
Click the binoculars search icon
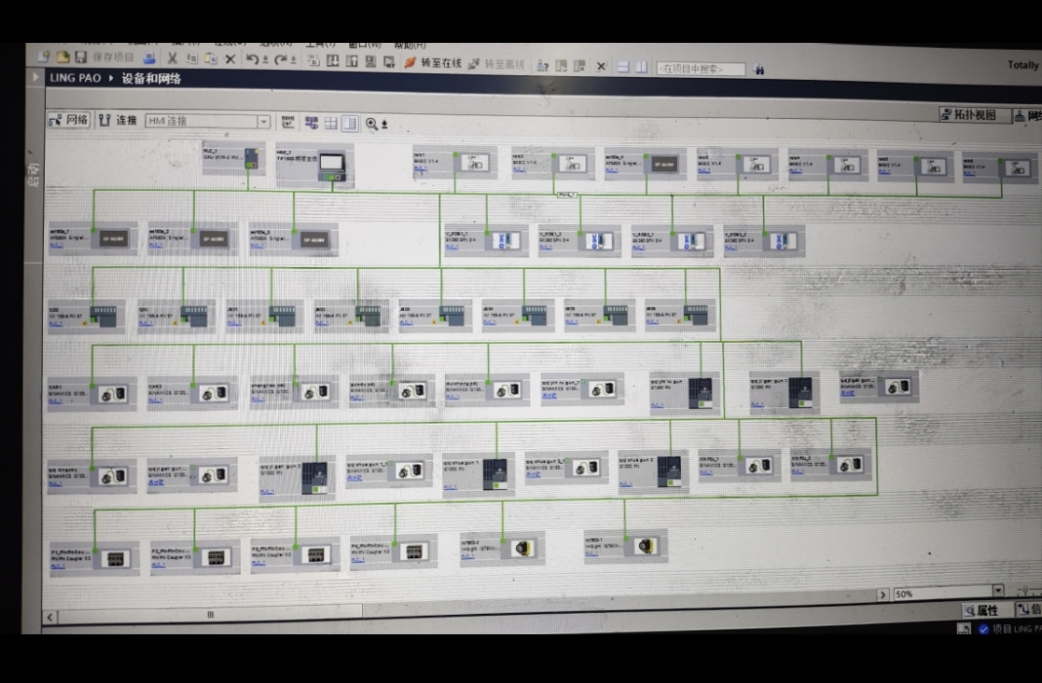coord(759,69)
